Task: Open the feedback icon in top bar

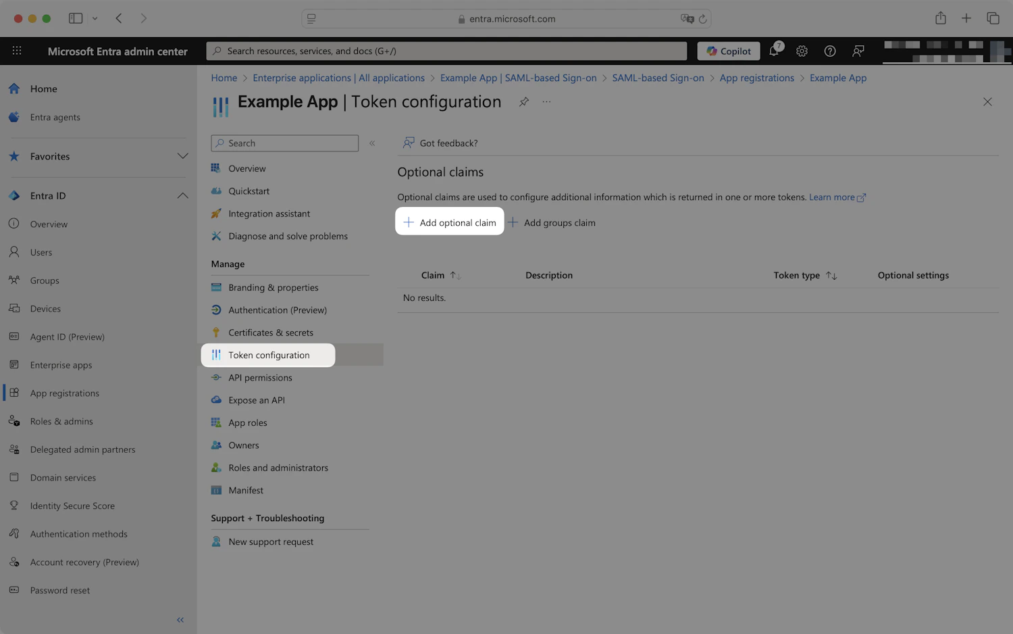Action: pos(858,51)
